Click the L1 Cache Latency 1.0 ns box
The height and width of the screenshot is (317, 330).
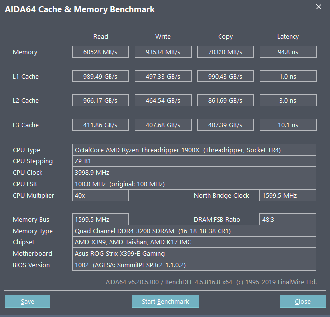(288, 77)
